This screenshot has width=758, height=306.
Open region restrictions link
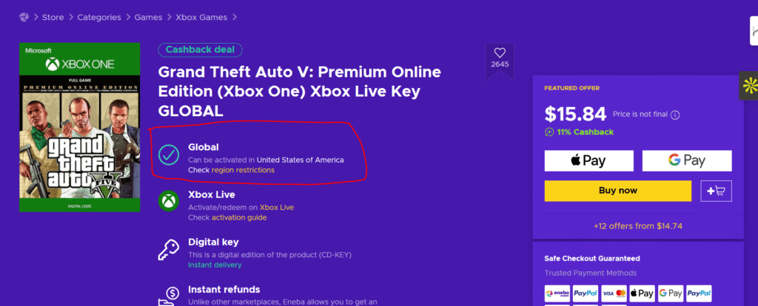point(243,170)
